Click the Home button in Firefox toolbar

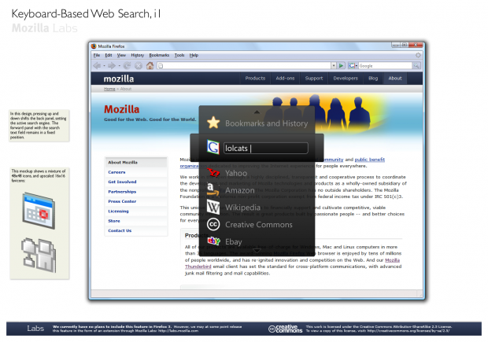[x=150, y=66]
